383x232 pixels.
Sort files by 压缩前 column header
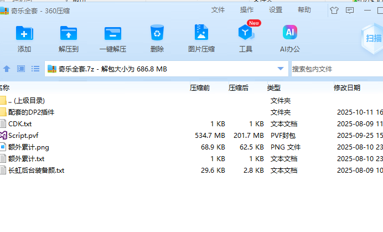[x=200, y=87]
